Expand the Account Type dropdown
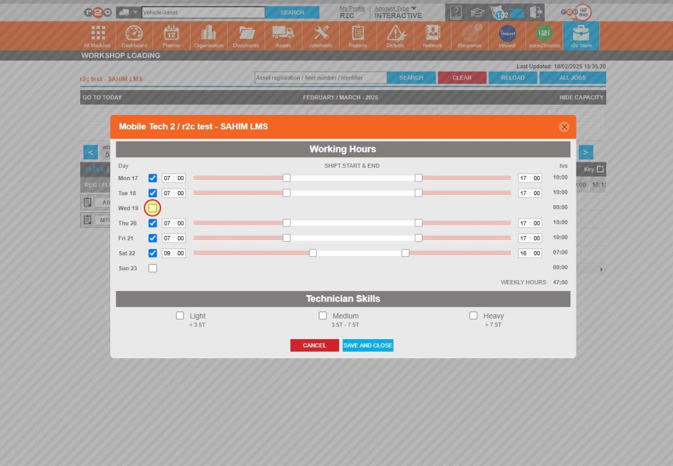 393,9
